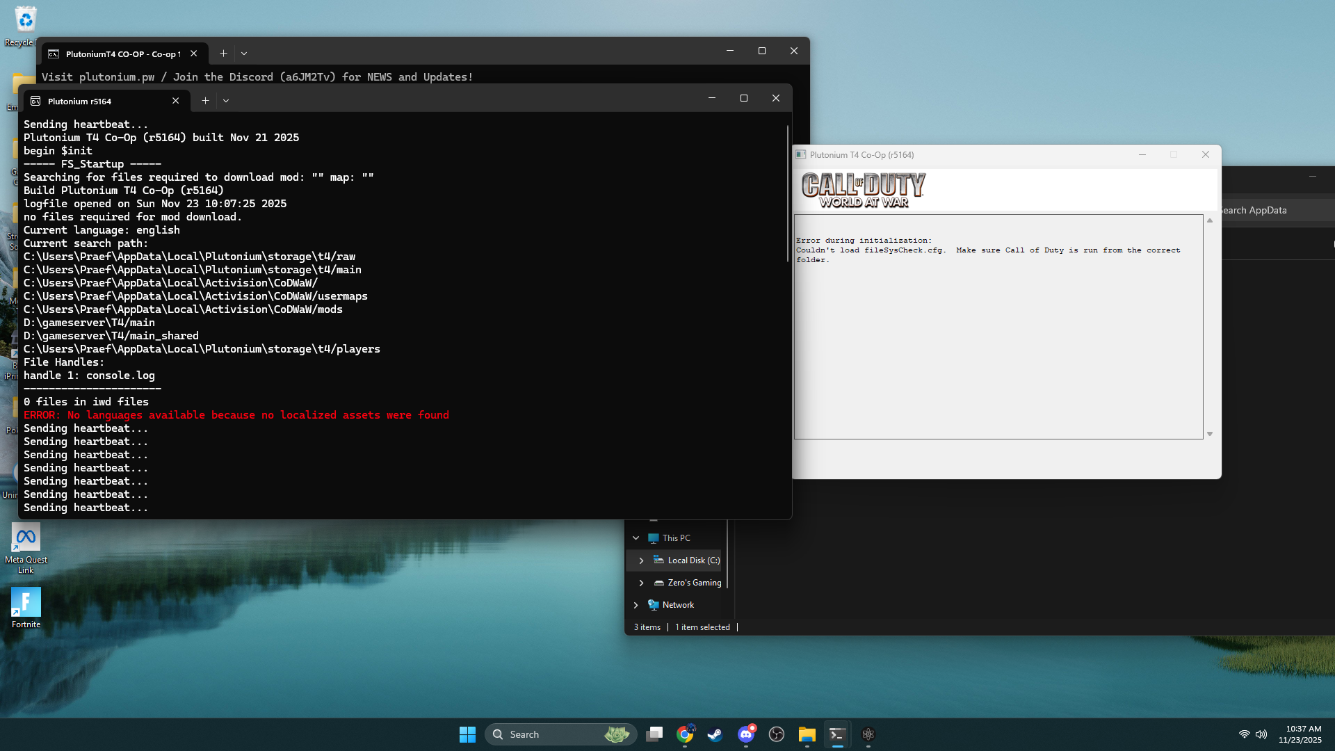The image size is (1335, 751).
Task: Close the Plutonium r5164 tab
Action: [176, 101]
